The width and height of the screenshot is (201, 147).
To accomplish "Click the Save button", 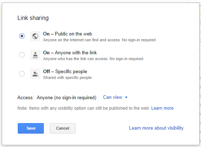I will pyautogui.click(x=31, y=128).
